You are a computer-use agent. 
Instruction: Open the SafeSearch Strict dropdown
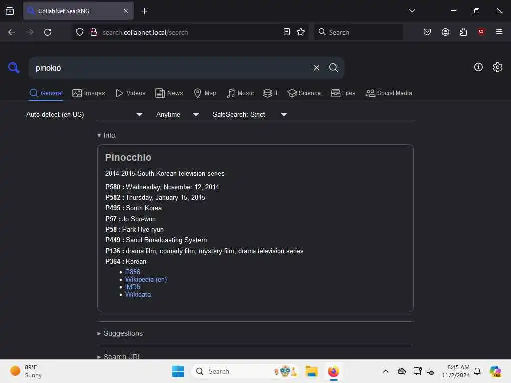click(250, 114)
